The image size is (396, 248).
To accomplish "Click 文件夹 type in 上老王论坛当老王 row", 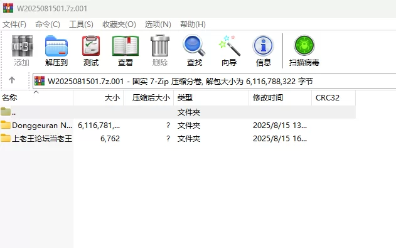I will pyautogui.click(x=189, y=138).
